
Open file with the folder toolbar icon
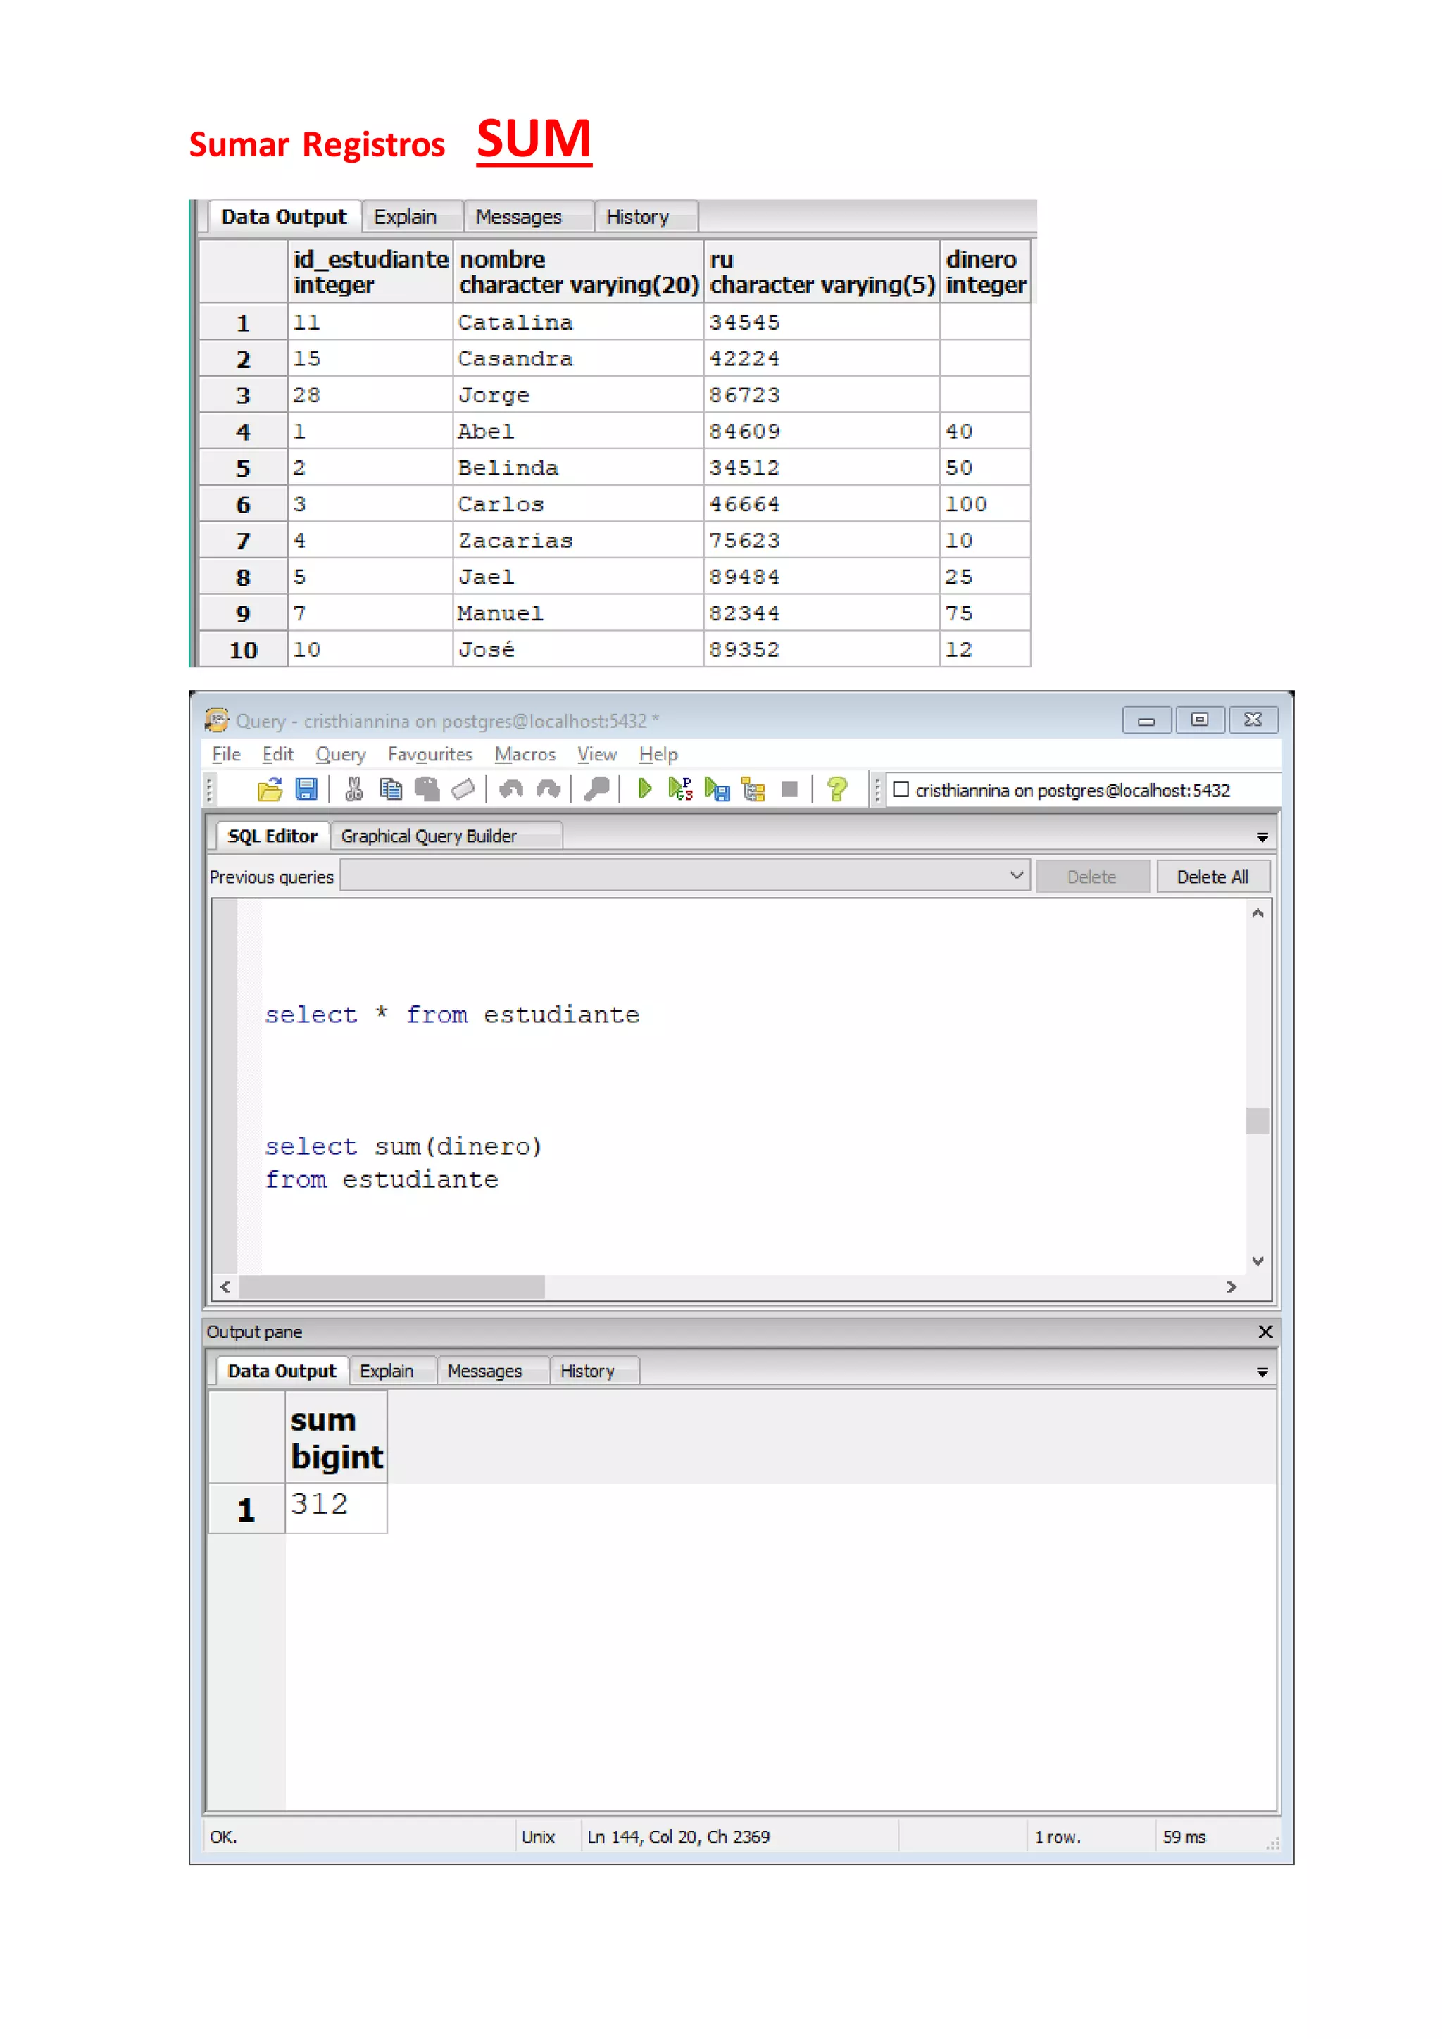pos(269,789)
